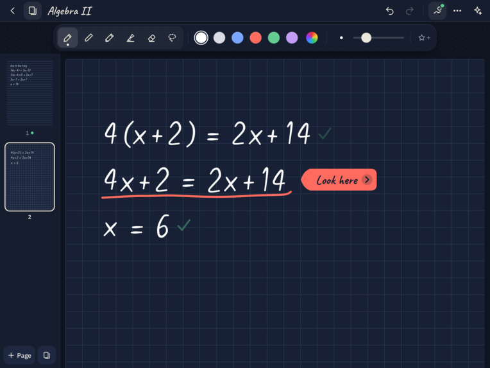Click the small stroke size dot
The image size is (490, 368).
coord(341,38)
